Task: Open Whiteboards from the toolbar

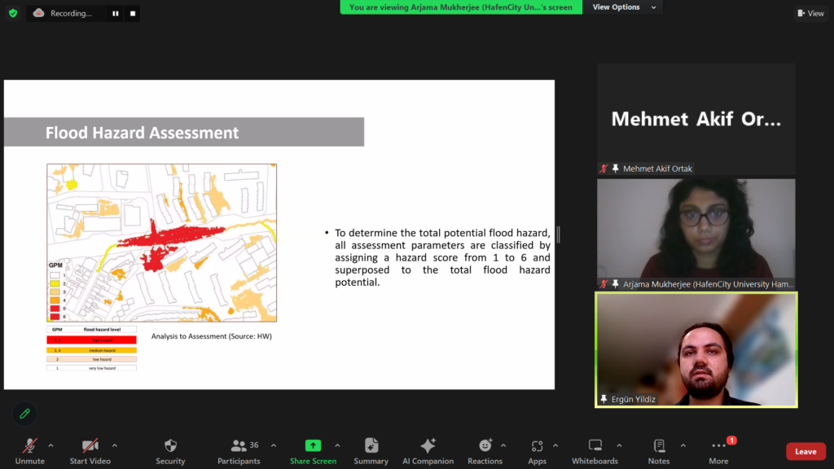Action: (x=595, y=450)
